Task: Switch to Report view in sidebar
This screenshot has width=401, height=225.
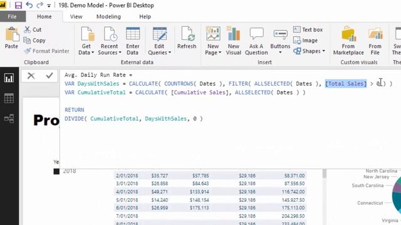Action: click(9, 78)
